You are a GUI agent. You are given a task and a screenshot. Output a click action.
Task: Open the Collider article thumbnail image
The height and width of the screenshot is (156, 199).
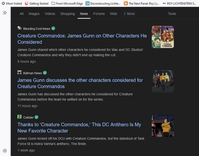click(x=163, y=126)
